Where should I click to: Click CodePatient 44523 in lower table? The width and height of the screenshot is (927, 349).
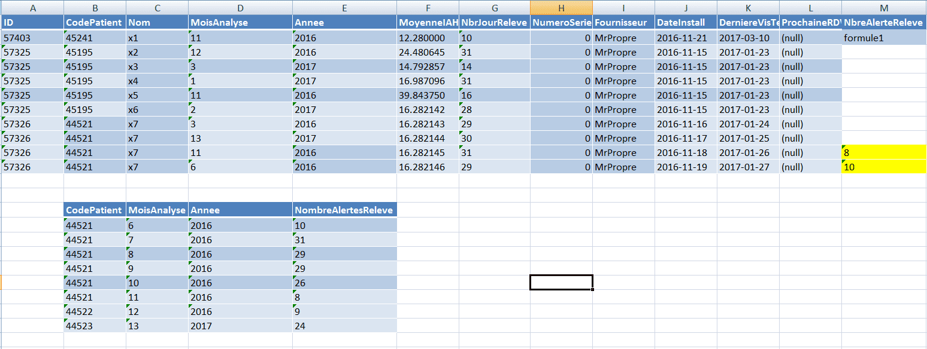pos(95,326)
